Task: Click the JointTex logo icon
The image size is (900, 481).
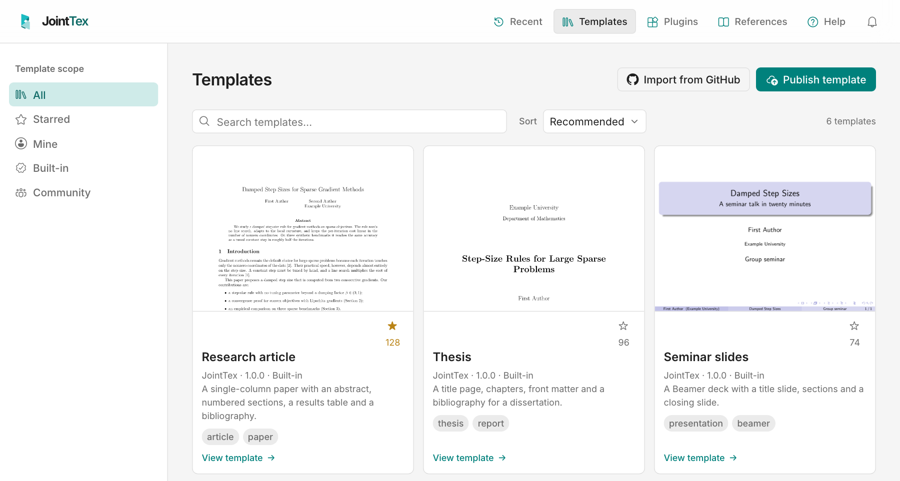Action: 25,21
